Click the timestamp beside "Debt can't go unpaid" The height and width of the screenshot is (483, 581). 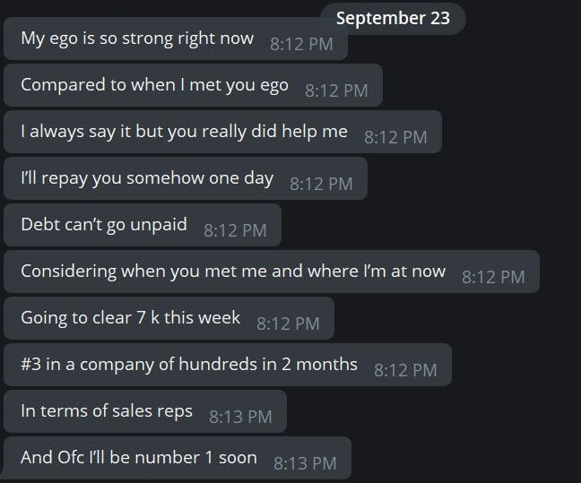235,229
